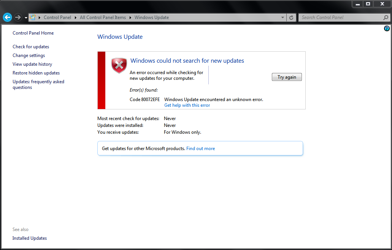392x250 pixels.
Task: Go to All Control Panel Items breadcrumb
Action: coord(103,17)
